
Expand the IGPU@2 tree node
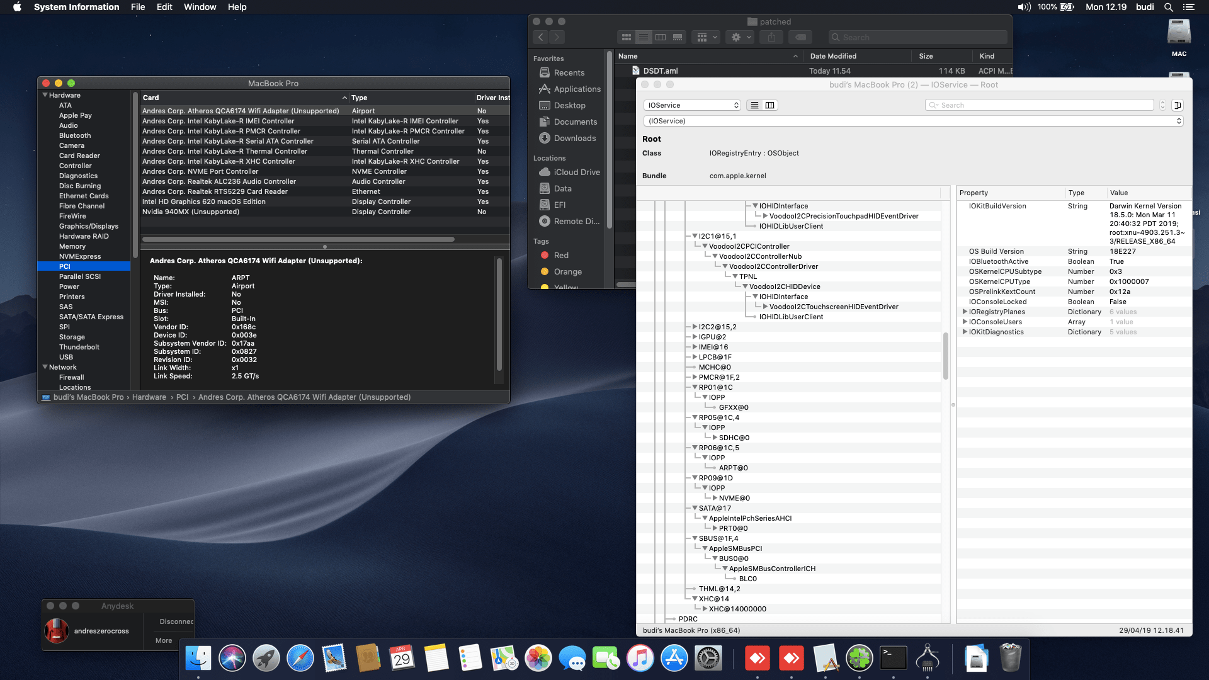coord(695,337)
